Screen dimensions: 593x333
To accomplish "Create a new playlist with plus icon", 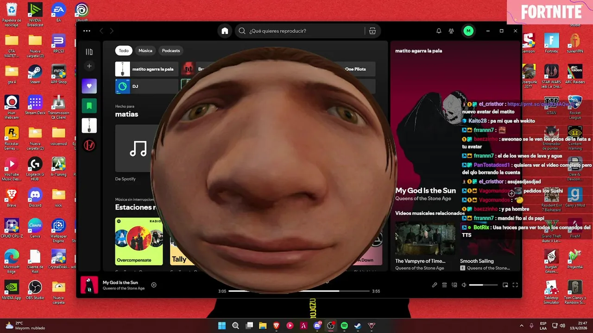I will tap(89, 66).
